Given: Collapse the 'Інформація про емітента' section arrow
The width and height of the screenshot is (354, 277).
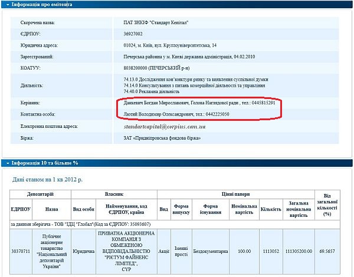Looking at the screenshot, I should (x=6, y=4).
